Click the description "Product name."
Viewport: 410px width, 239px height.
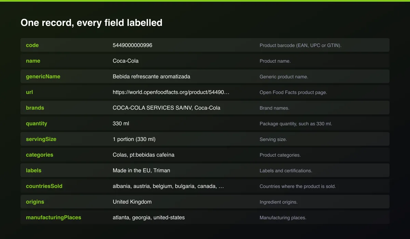click(275, 61)
